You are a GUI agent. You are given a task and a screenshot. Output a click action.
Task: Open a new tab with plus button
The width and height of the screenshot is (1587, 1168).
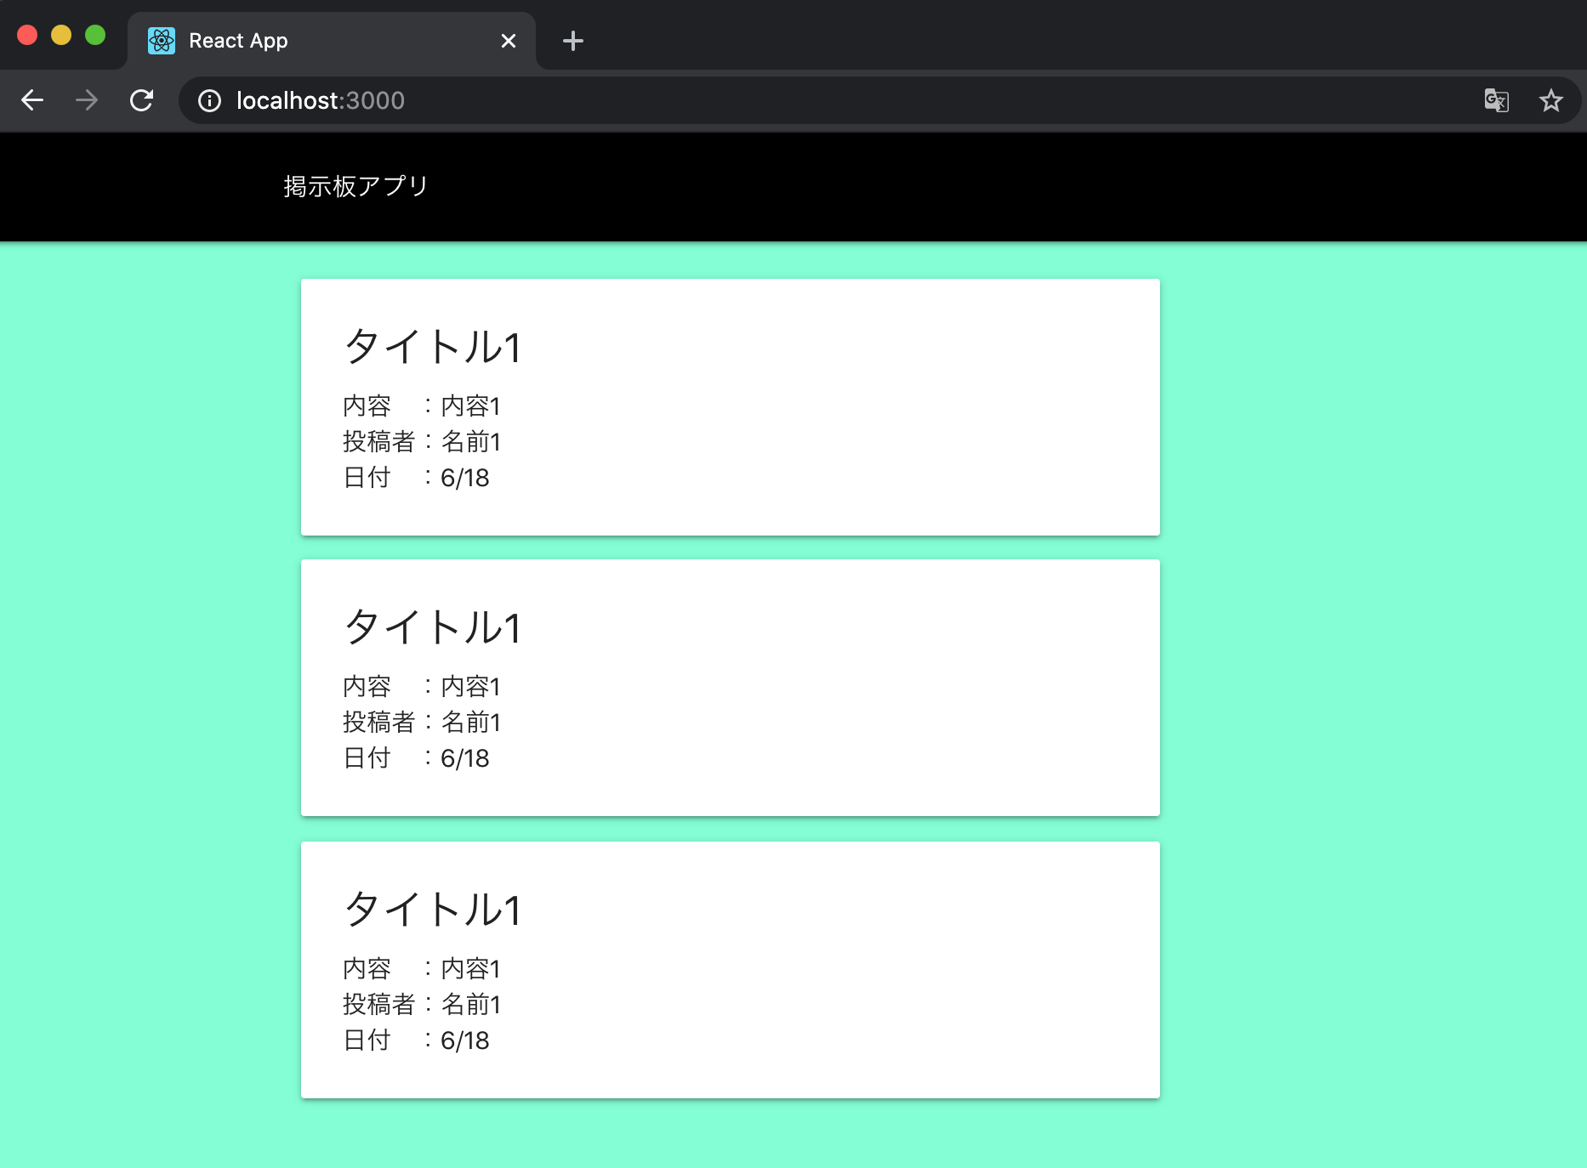pos(573,41)
